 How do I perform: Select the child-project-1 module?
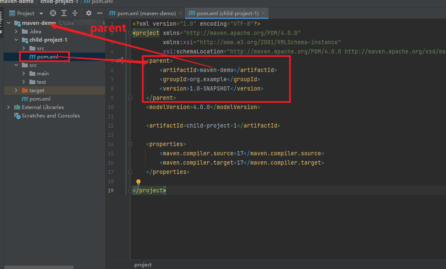pos(48,40)
